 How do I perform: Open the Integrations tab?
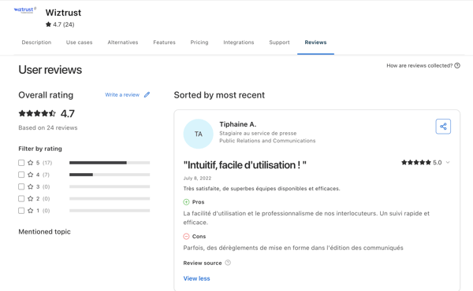(239, 42)
